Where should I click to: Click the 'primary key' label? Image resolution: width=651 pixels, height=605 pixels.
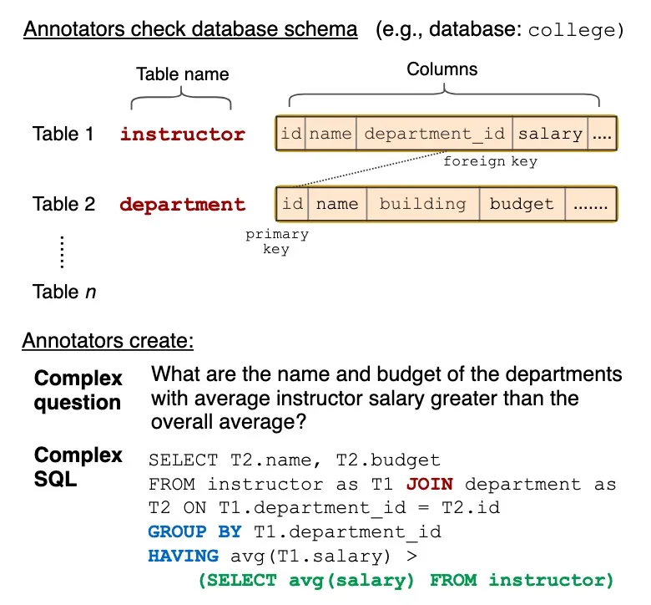coord(277,241)
